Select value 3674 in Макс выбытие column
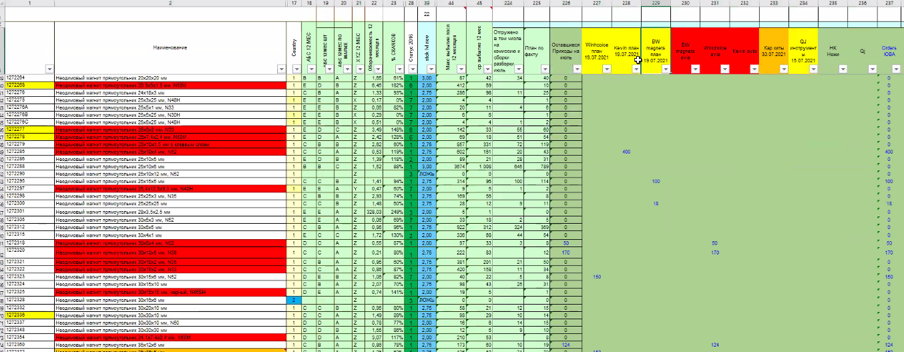Image resolution: width=904 pixels, height=352 pixels. click(452, 166)
